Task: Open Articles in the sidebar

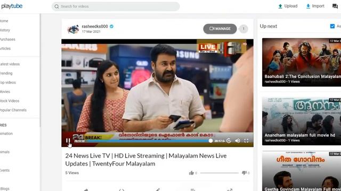Action: point(5,48)
